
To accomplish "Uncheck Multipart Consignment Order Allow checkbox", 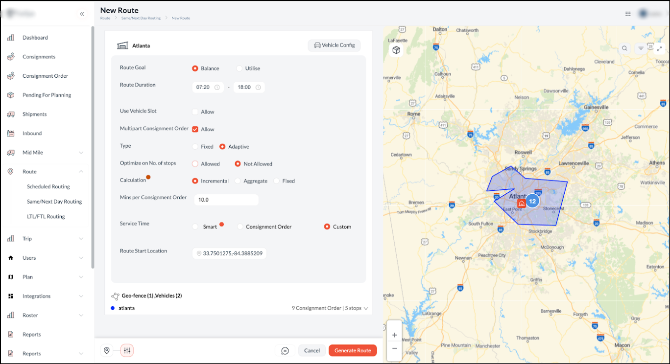I will (195, 129).
